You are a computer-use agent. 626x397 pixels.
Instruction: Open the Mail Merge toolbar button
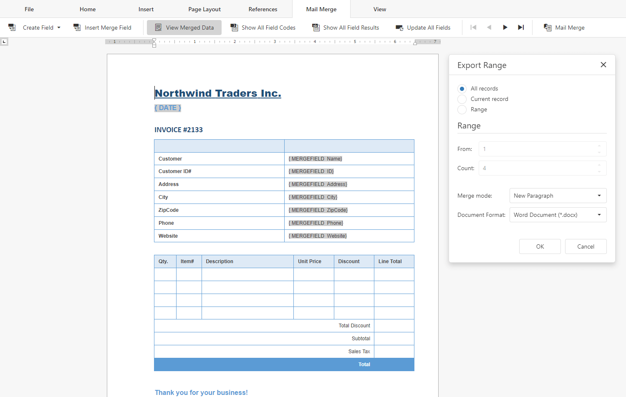click(x=564, y=28)
